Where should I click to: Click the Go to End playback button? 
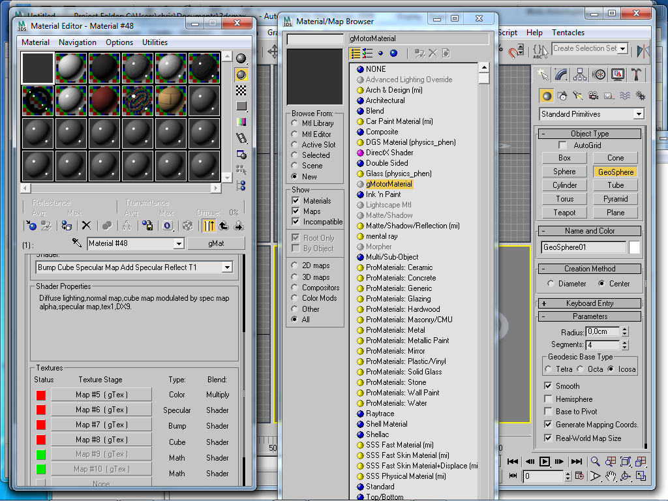[577, 461]
